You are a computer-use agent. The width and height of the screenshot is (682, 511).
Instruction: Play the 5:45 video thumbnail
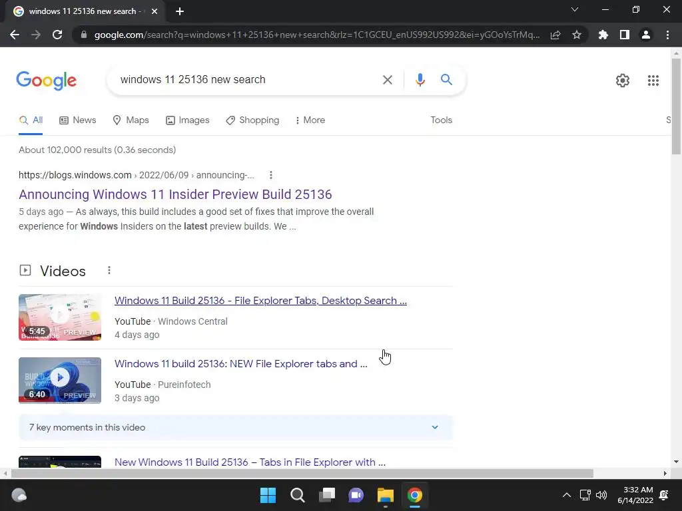(x=60, y=317)
